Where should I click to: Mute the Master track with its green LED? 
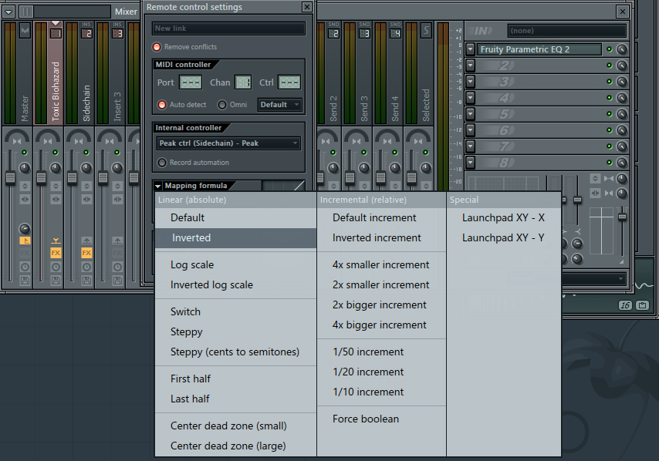25,153
